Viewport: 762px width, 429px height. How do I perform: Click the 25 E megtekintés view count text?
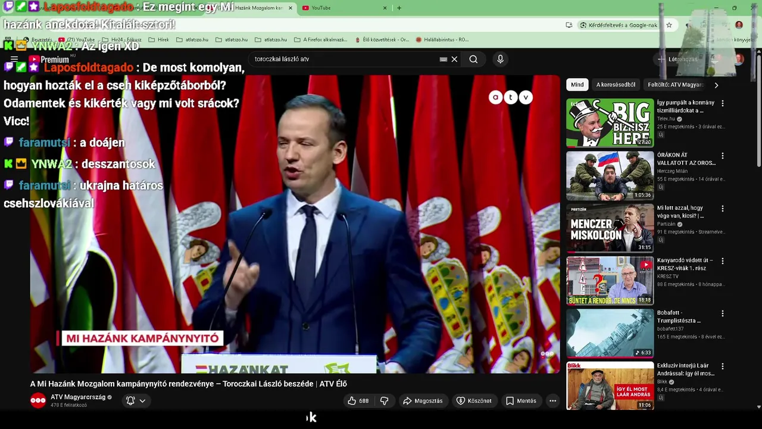[x=676, y=127]
